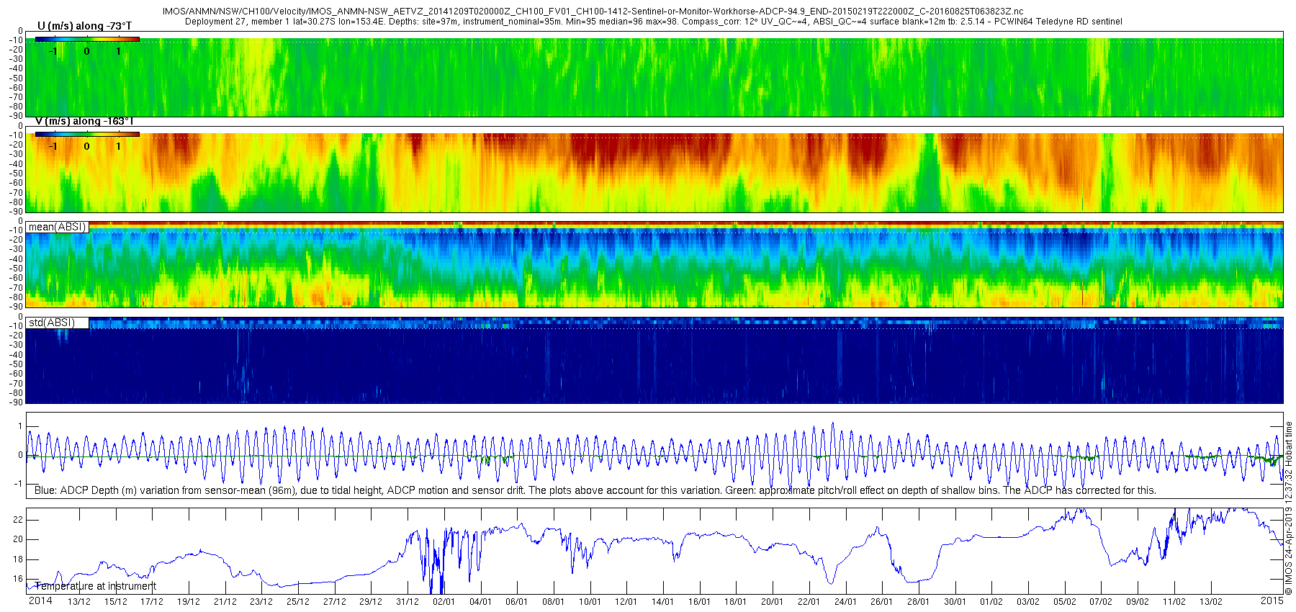The image size is (1296, 612).
Task: Click the '27/12' date tick label
Action: point(335,602)
